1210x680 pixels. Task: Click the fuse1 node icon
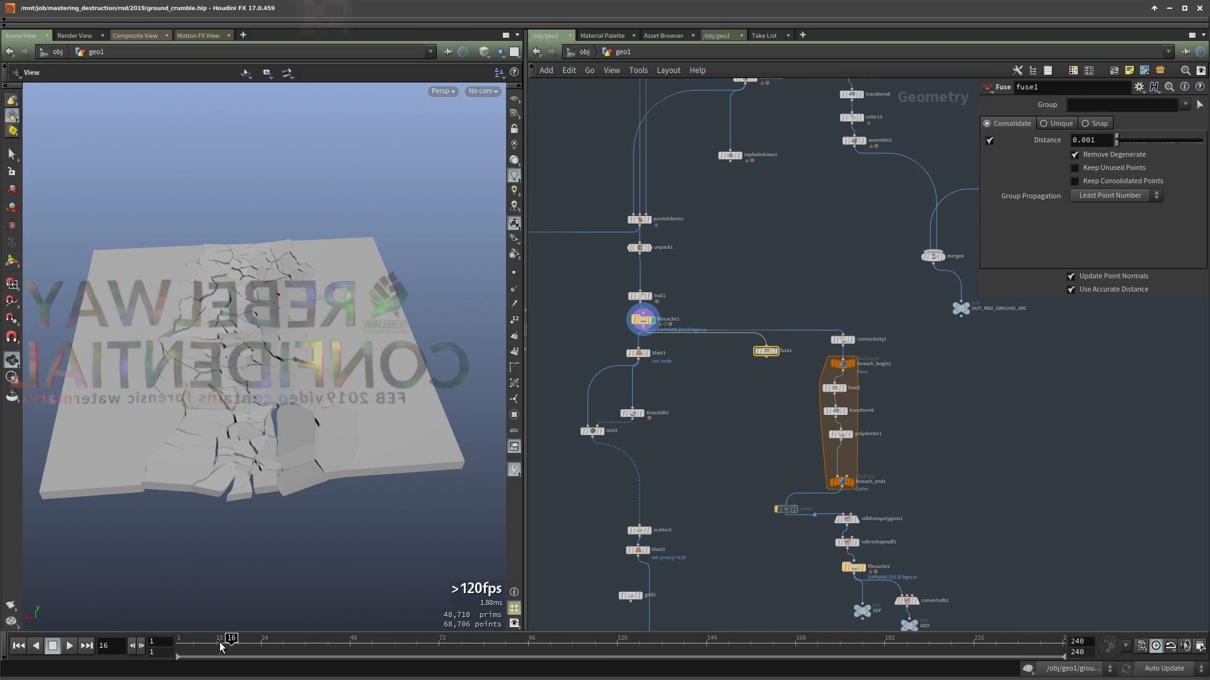point(766,351)
